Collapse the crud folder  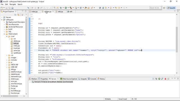pyautogui.click(x=7, y=36)
